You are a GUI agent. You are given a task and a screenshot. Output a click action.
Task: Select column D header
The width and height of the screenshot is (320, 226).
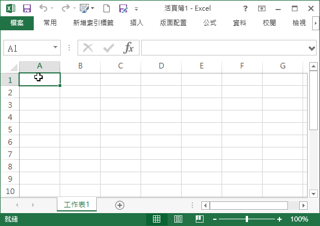[x=161, y=66]
